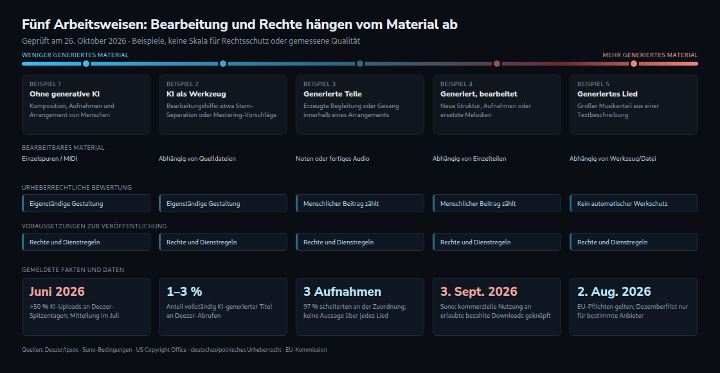Click 'Rechte und Dienstregeln' chip in Beispiel 3 column
This screenshot has width=720, height=373.
[x=360, y=242]
